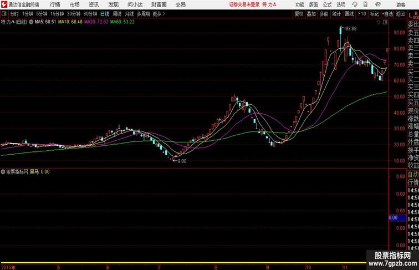Expand the 股票指标网 indicator dropdown arrow
Viewport: 419px width, 270px height.
(x=3, y=172)
